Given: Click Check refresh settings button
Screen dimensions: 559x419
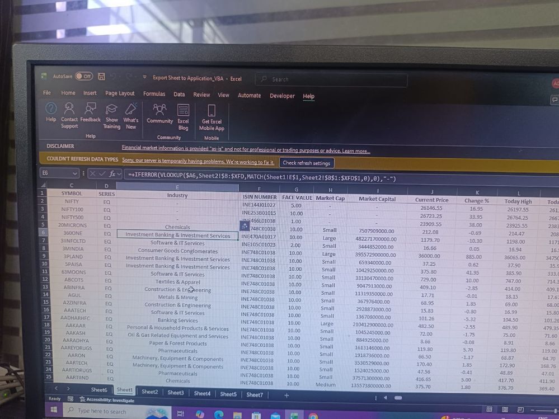Looking at the screenshot, I should [307, 163].
